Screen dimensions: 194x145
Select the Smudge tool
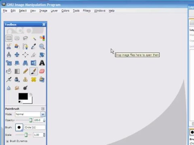pyautogui.click(x=17, y=88)
